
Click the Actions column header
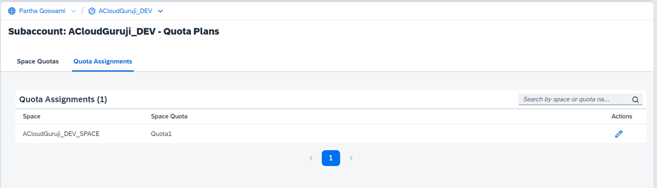coord(622,116)
